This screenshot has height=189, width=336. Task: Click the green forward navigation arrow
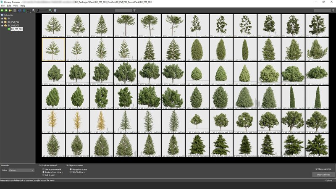(x=6, y=10)
